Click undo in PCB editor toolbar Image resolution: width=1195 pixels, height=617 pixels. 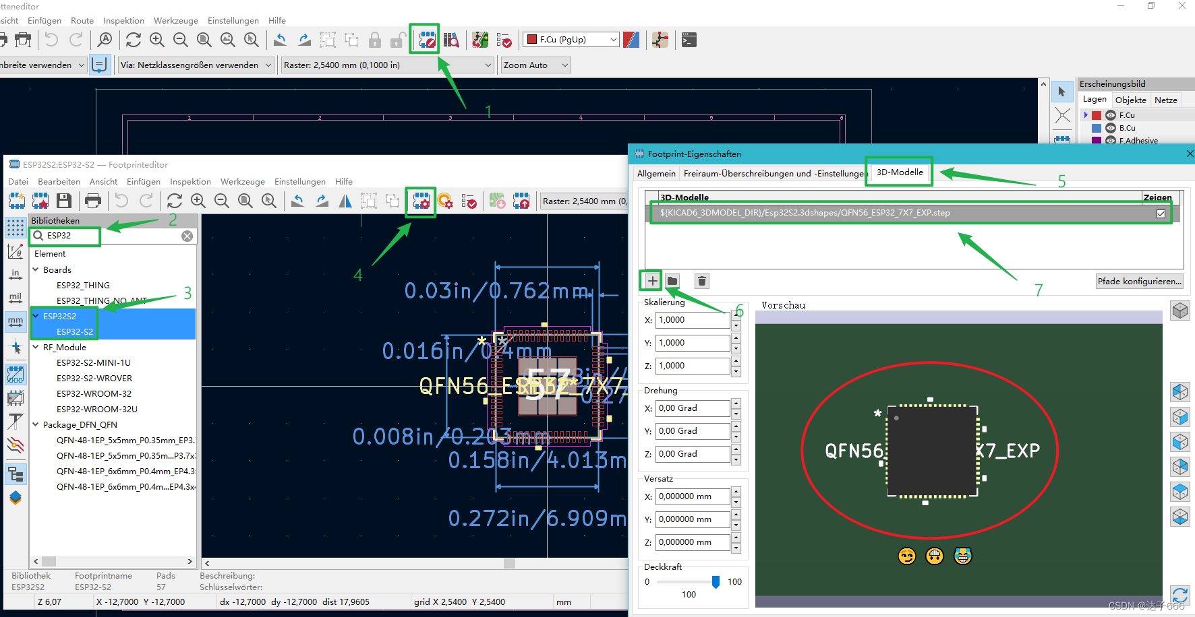pyautogui.click(x=52, y=40)
